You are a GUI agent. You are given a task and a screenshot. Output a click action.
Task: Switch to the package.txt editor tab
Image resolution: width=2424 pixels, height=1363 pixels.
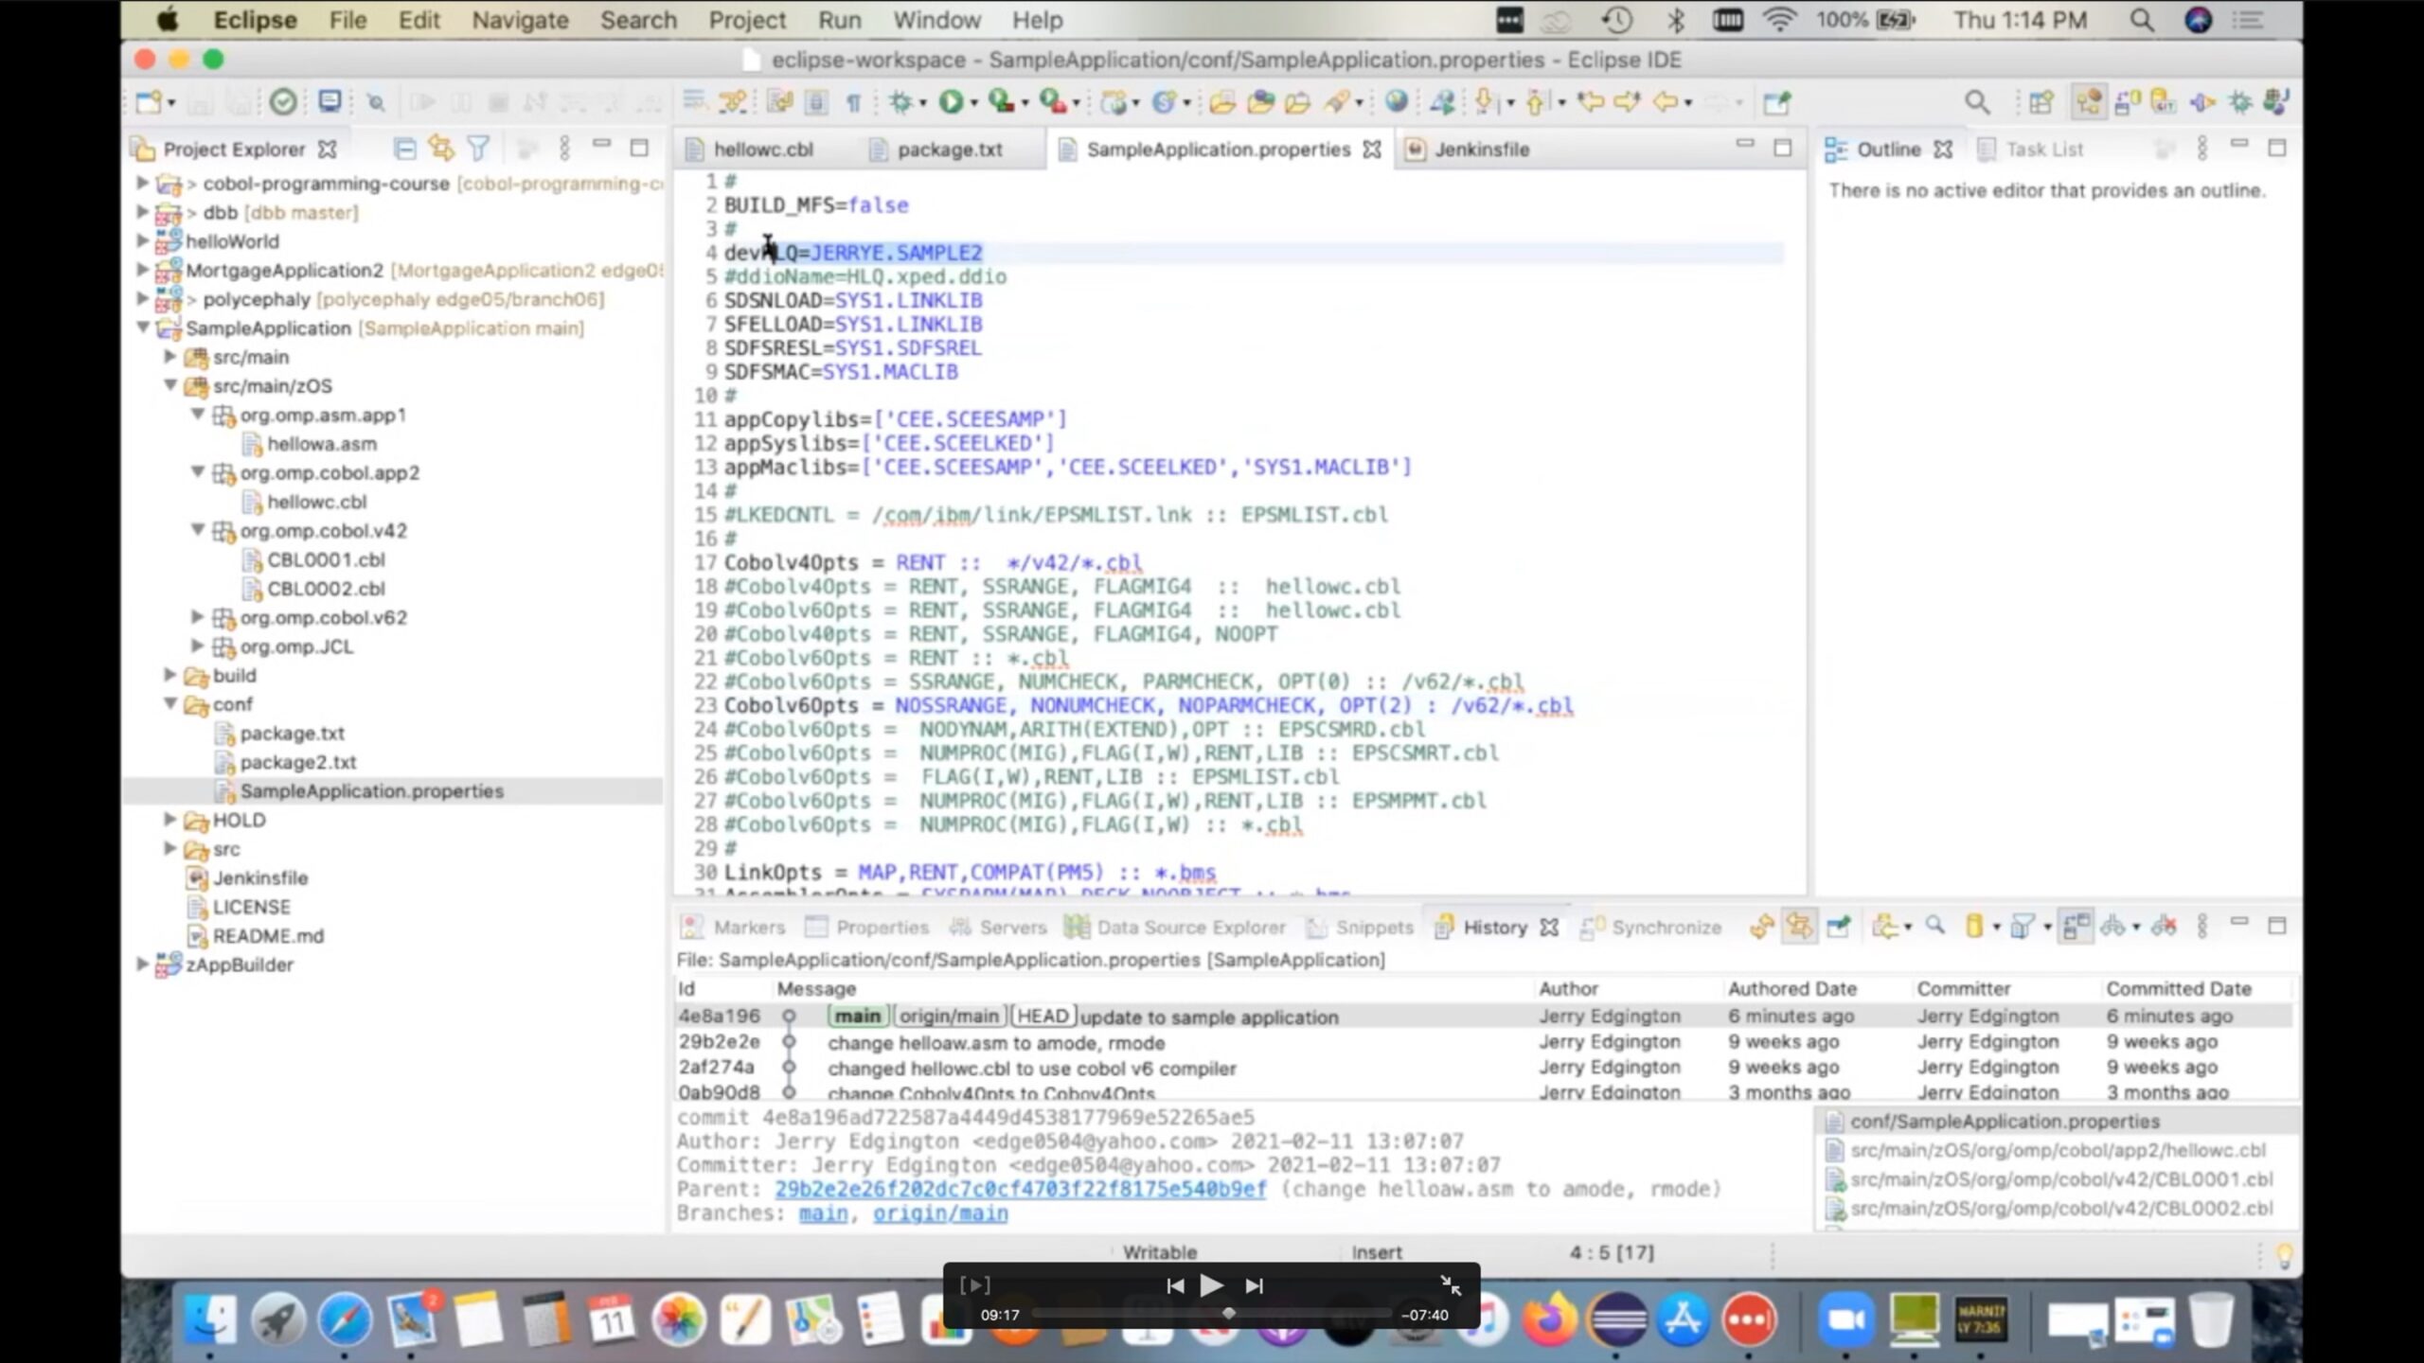coord(949,150)
